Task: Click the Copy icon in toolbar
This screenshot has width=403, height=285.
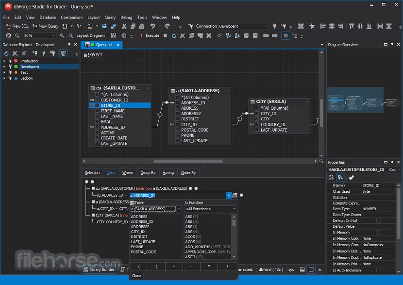Action: coord(133,26)
